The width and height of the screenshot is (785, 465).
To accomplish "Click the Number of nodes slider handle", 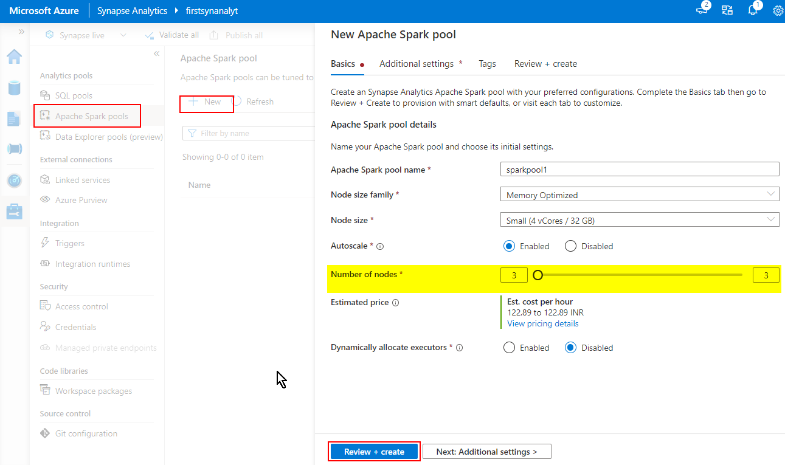I will click(538, 275).
